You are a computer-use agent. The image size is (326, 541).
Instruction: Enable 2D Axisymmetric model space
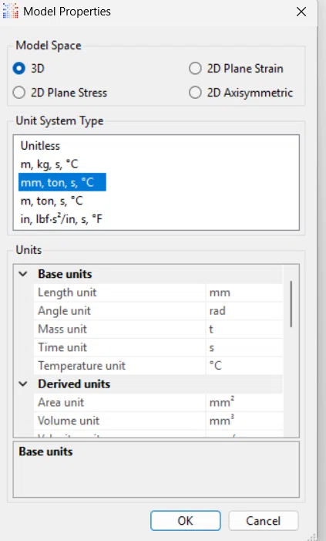click(241, 93)
